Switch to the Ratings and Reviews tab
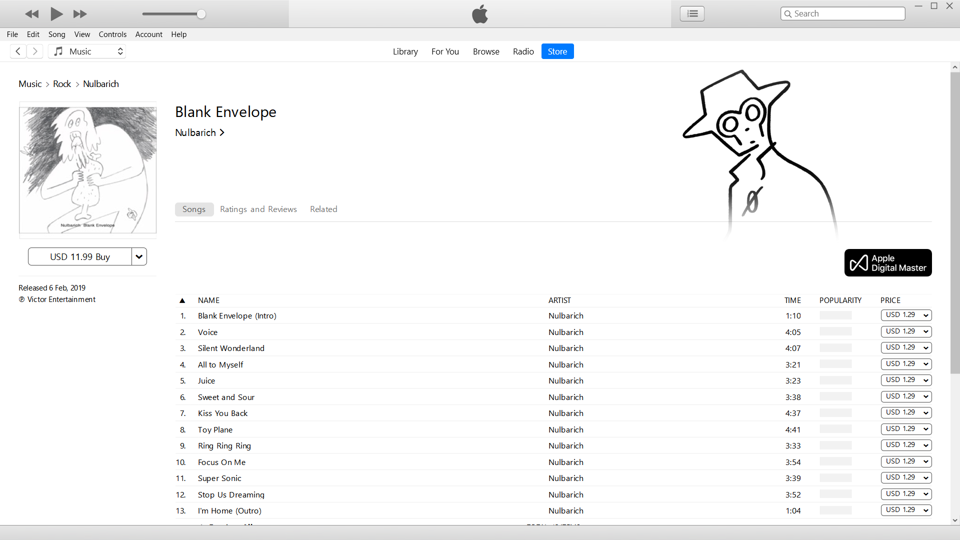The image size is (960, 540). tap(258, 209)
